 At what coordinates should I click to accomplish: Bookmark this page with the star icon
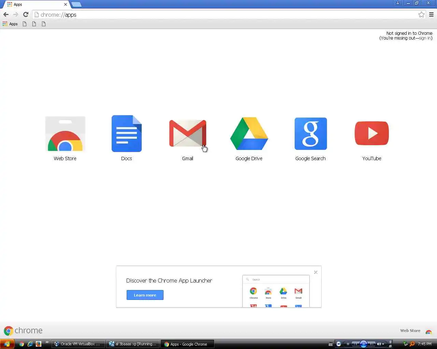[421, 14]
